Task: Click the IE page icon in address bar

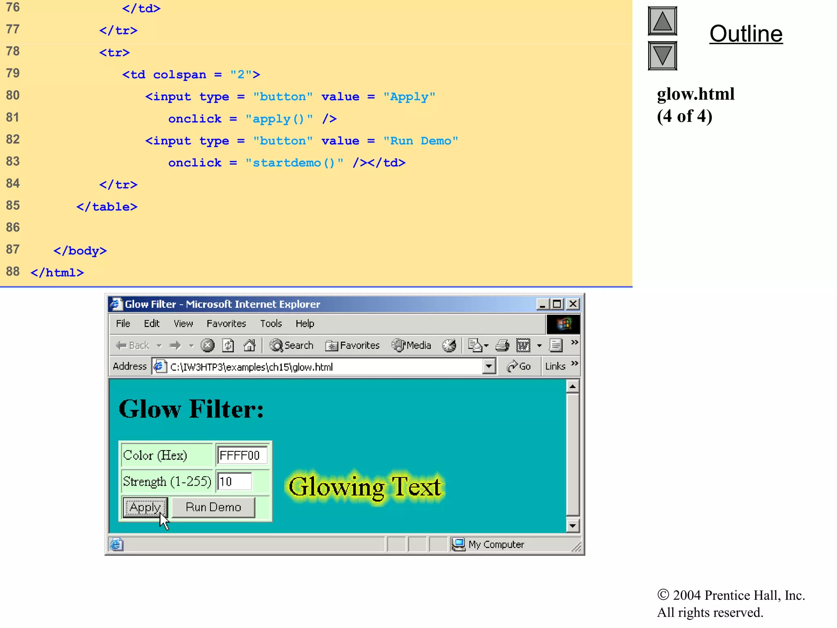Action: (159, 366)
